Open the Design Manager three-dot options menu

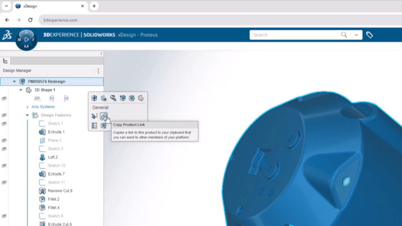[98, 71]
